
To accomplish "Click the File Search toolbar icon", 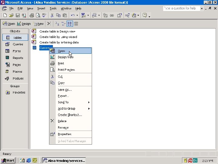I will pos(24,15).
